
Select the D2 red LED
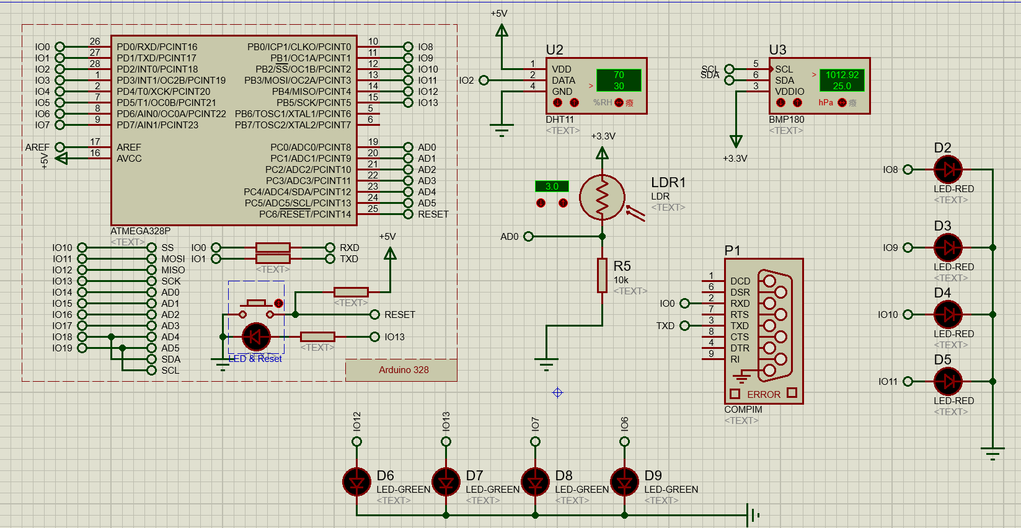(947, 169)
